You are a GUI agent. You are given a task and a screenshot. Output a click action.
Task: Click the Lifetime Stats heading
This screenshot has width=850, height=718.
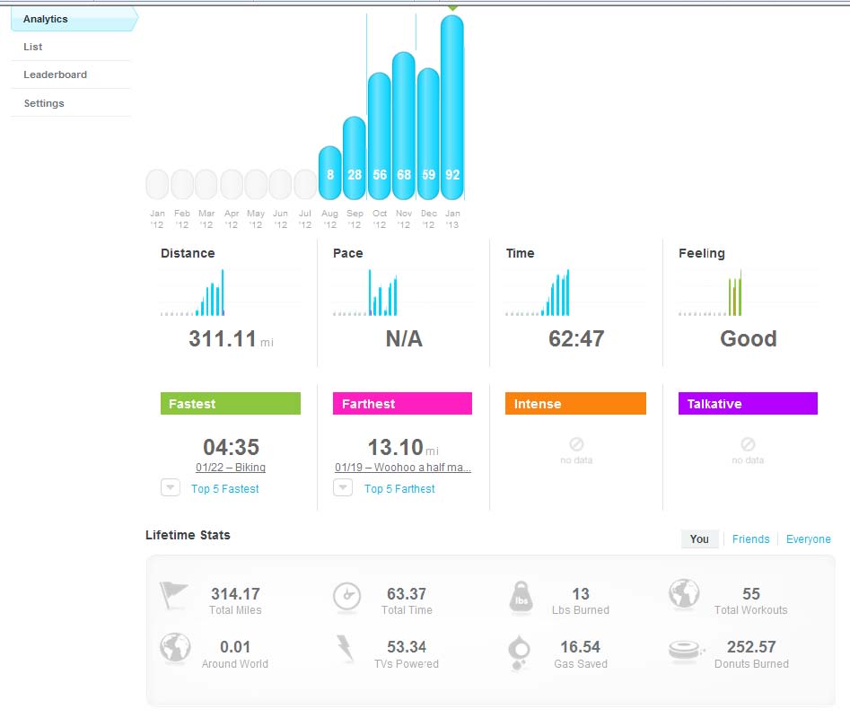(188, 536)
